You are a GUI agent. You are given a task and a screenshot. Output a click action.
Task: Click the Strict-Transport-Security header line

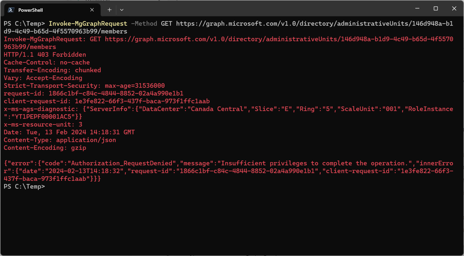point(84,86)
